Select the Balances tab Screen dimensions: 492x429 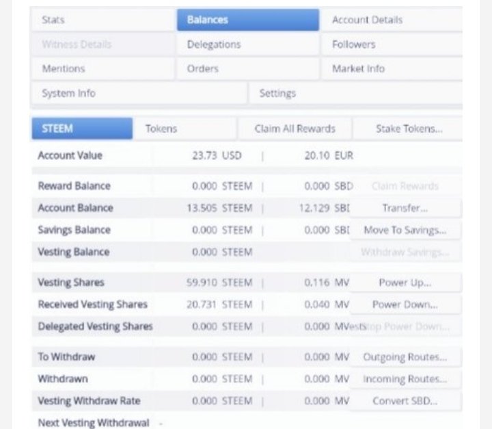248,20
